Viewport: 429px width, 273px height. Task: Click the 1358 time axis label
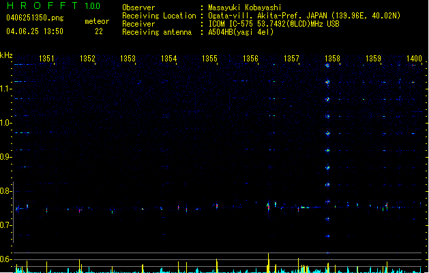point(332,59)
